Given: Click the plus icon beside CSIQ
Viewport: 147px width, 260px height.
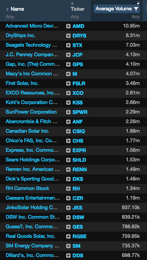Looking at the screenshot, I should coord(68,132).
